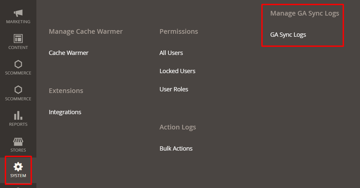Click the Marketing megaphone icon

coord(18,13)
